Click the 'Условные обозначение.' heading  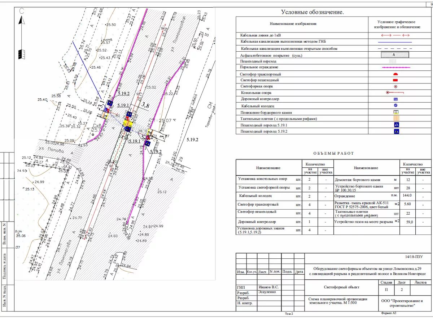pyautogui.click(x=312, y=12)
